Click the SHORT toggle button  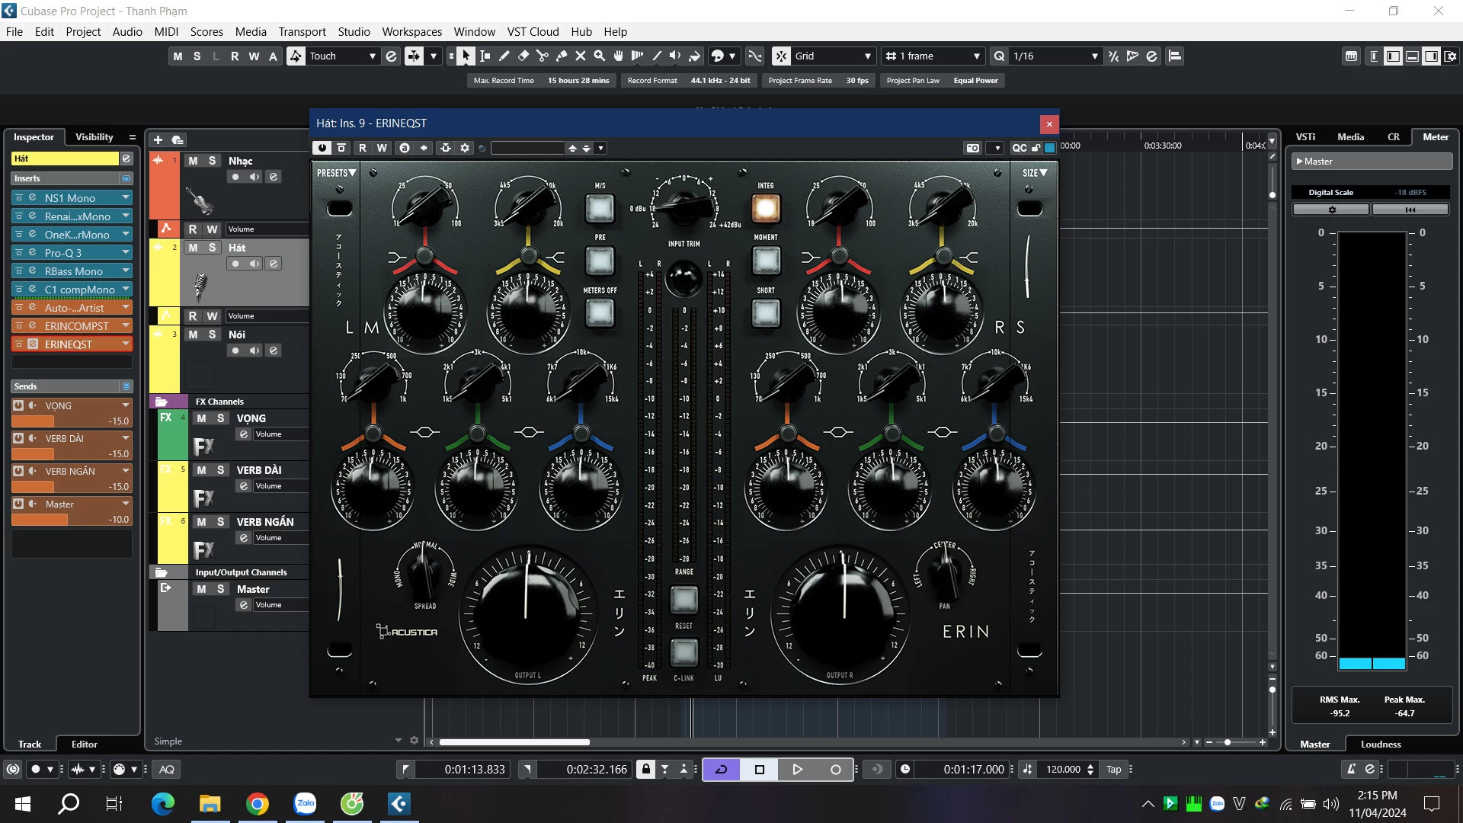click(x=766, y=312)
